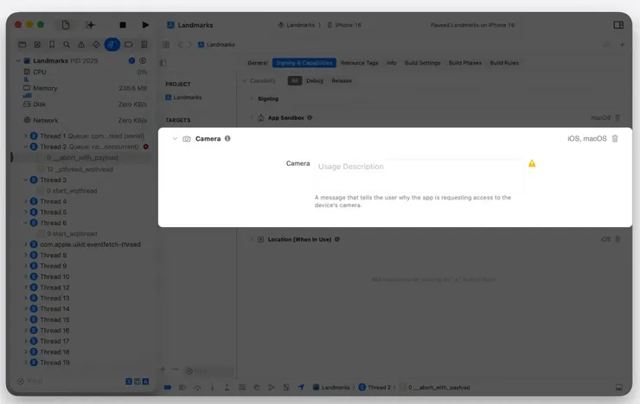Select the Debug navigator icon
This screenshot has height=404, width=640.
tap(112, 44)
